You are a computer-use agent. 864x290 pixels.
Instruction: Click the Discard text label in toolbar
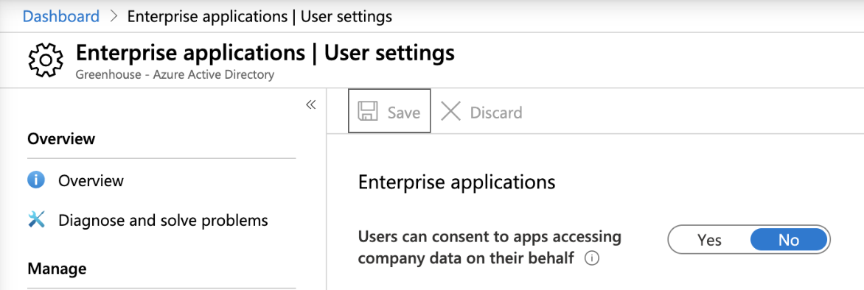pyautogui.click(x=496, y=113)
